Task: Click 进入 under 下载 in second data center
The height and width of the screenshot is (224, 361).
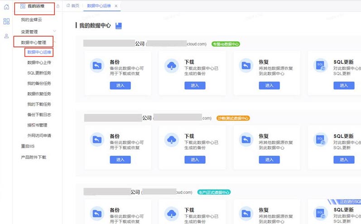Action: [195, 160]
